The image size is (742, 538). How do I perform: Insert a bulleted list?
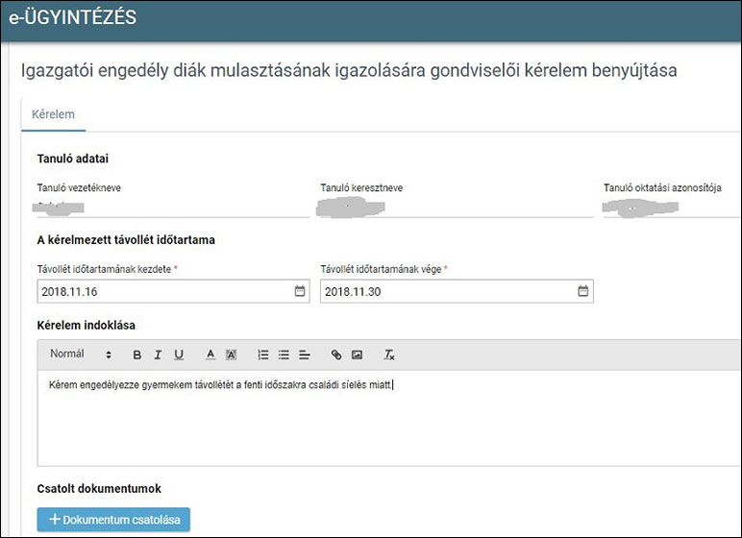click(x=284, y=355)
